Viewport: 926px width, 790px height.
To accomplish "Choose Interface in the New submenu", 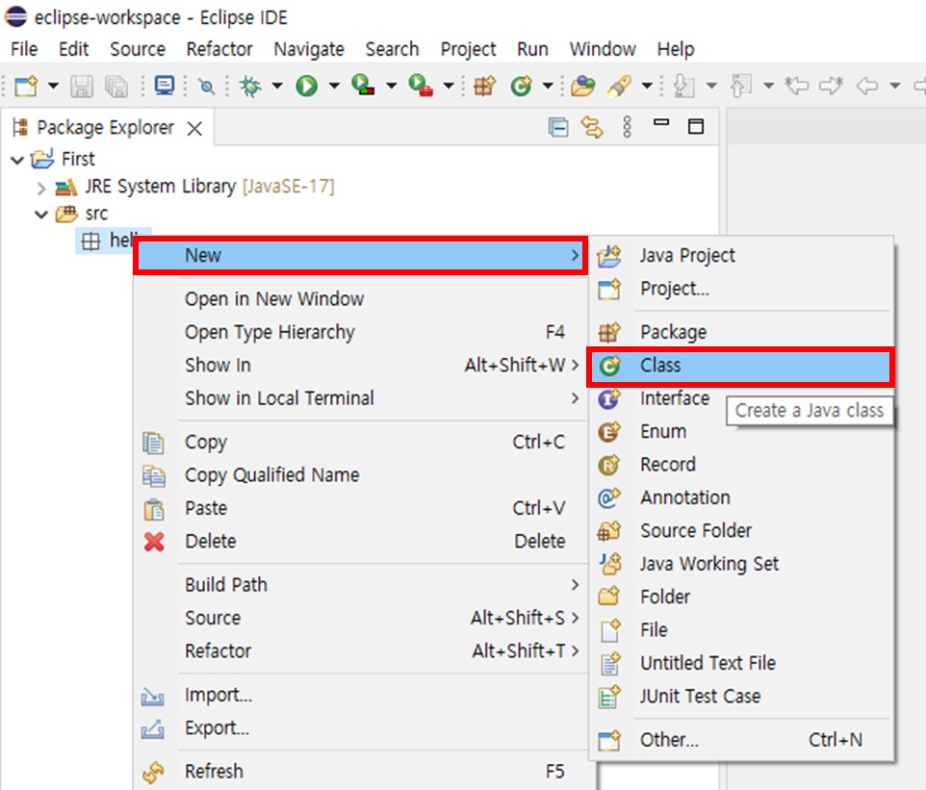I will point(675,398).
